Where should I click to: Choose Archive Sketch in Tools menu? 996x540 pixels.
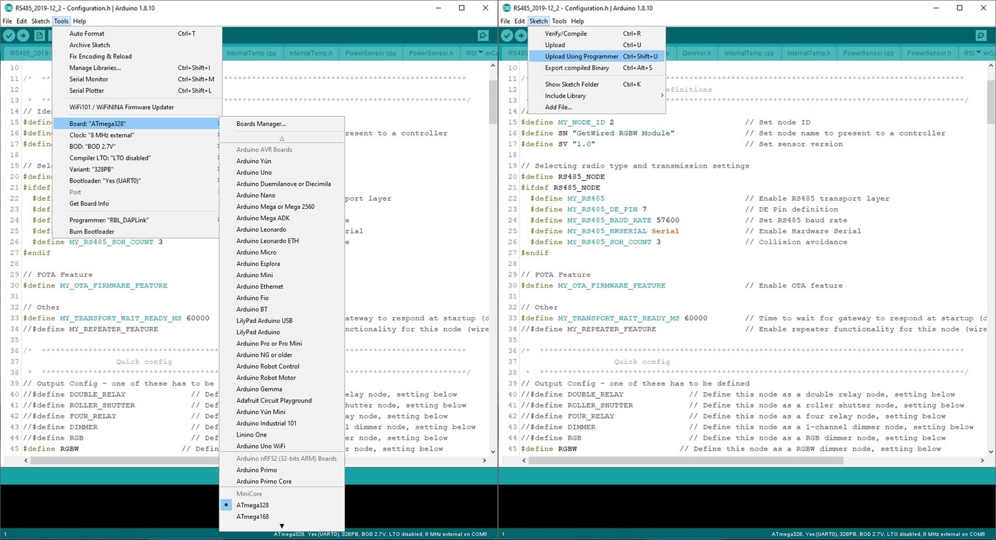137,45
